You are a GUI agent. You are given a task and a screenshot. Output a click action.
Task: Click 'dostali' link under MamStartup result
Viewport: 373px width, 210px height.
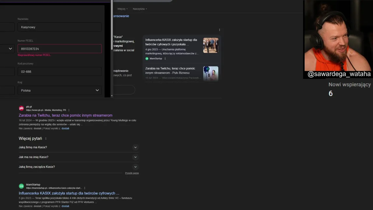click(x=65, y=206)
